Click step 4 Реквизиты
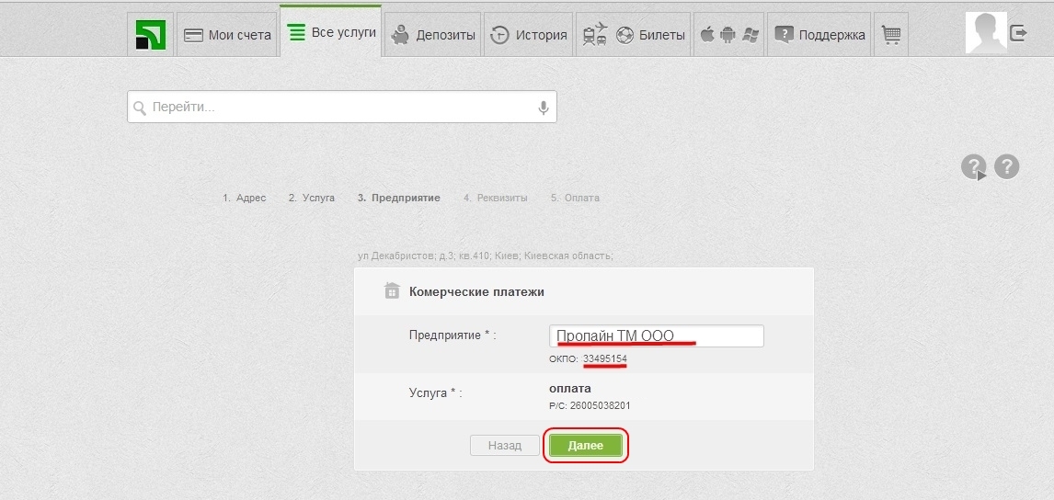The image size is (1054, 500). [496, 199]
